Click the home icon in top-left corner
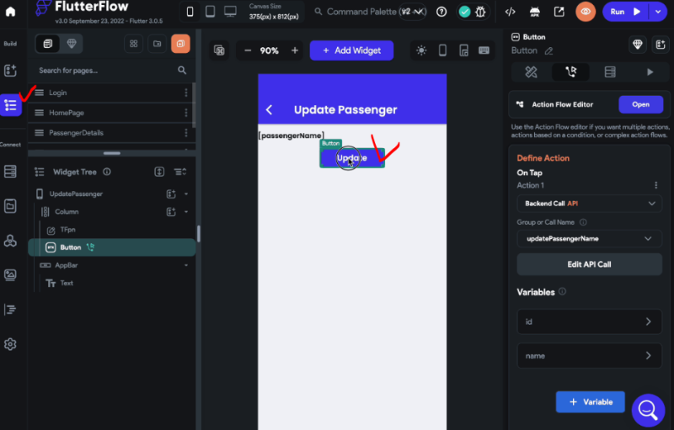Image resolution: width=674 pixels, height=430 pixels. coord(10,12)
